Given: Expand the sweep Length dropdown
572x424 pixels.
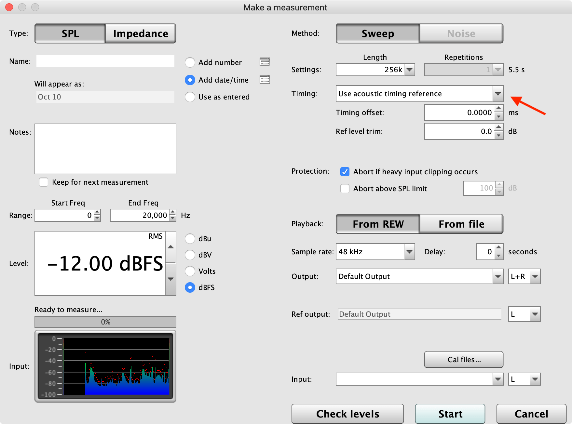Looking at the screenshot, I should coord(410,70).
